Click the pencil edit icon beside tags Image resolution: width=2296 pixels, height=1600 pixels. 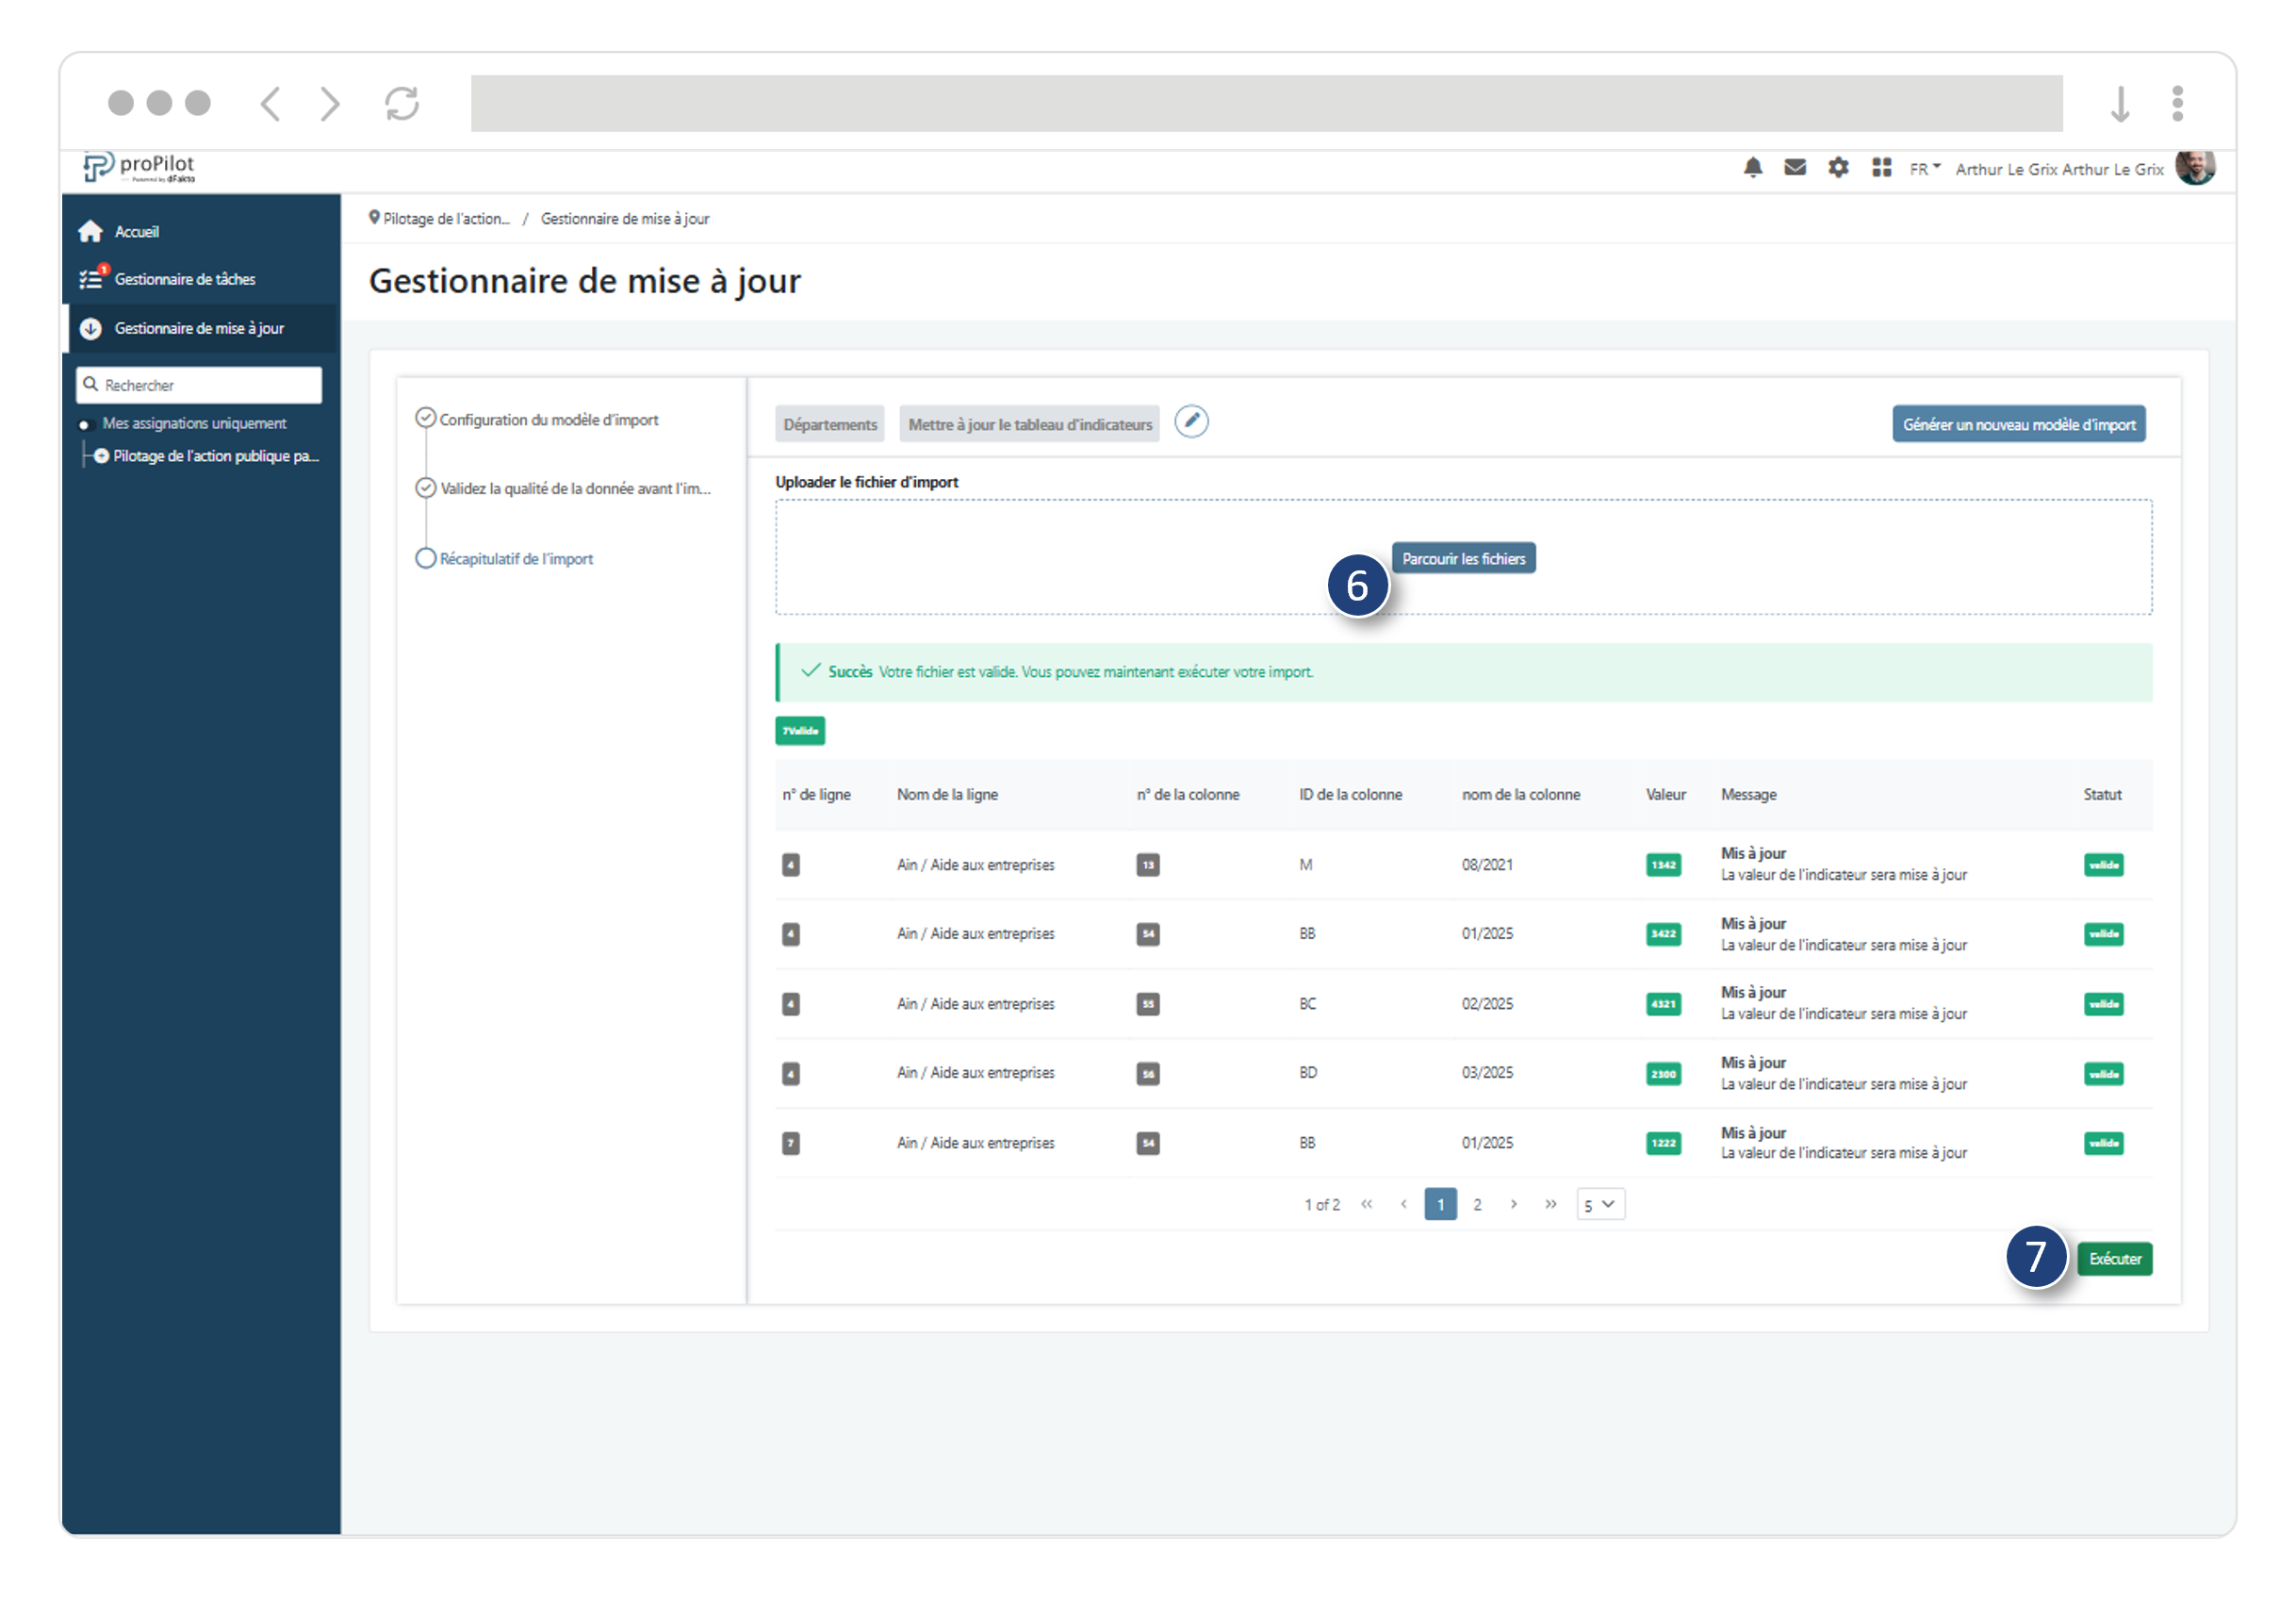point(1191,422)
